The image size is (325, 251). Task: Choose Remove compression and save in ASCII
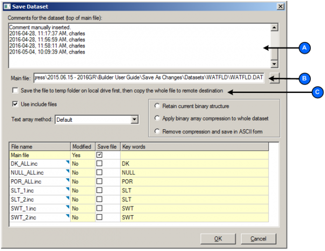tap(158, 131)
